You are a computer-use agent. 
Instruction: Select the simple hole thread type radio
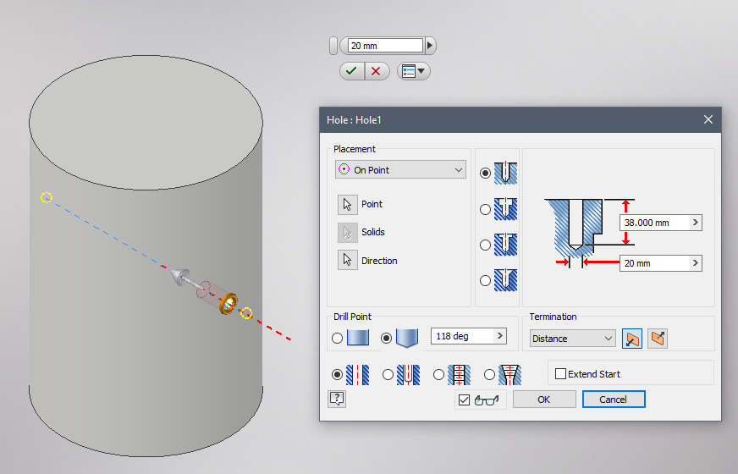coord(337,375)
